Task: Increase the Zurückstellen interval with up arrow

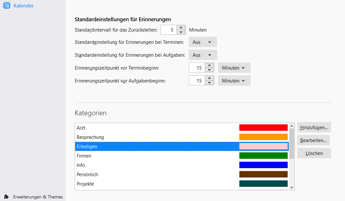Action: [181, 28]
